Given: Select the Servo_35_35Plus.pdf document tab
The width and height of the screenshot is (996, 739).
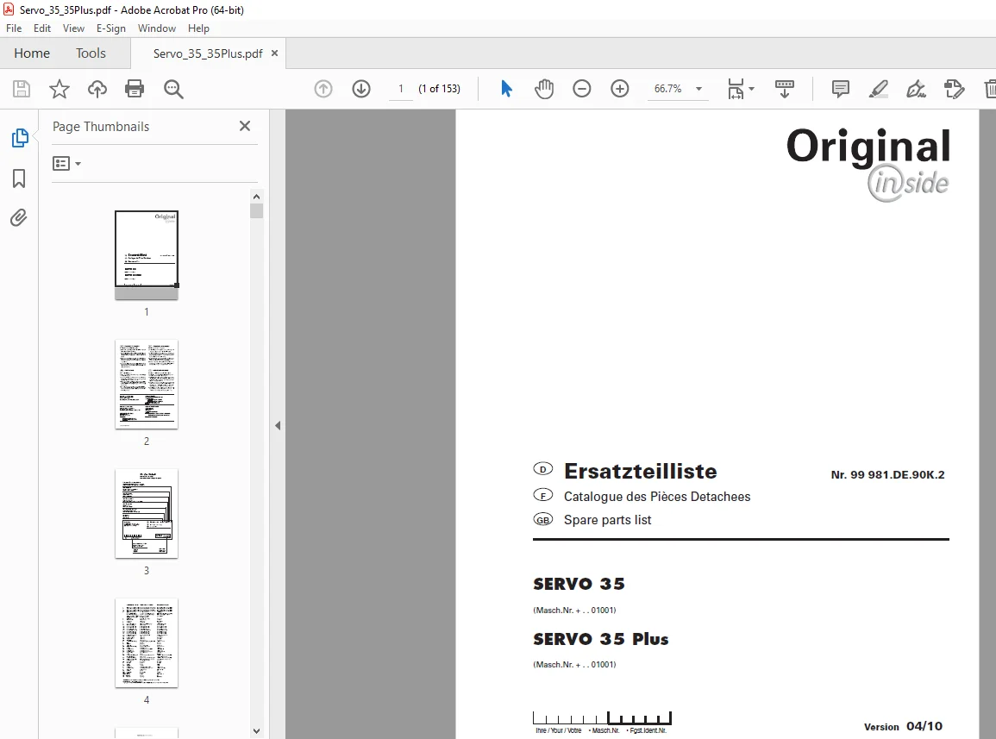Looking at the screenshot, I should pyautogui.click(x=208, y=54).
